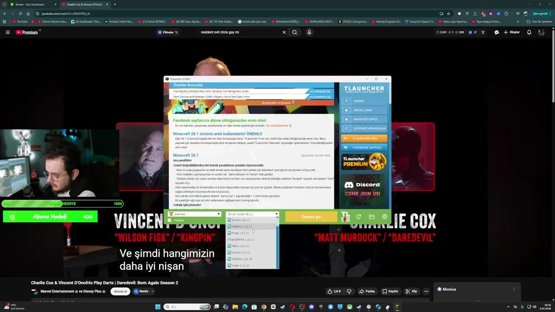Click TLauncher Premium banner
The height and width of the screenshot is (312, 555).
coord(364,162)
